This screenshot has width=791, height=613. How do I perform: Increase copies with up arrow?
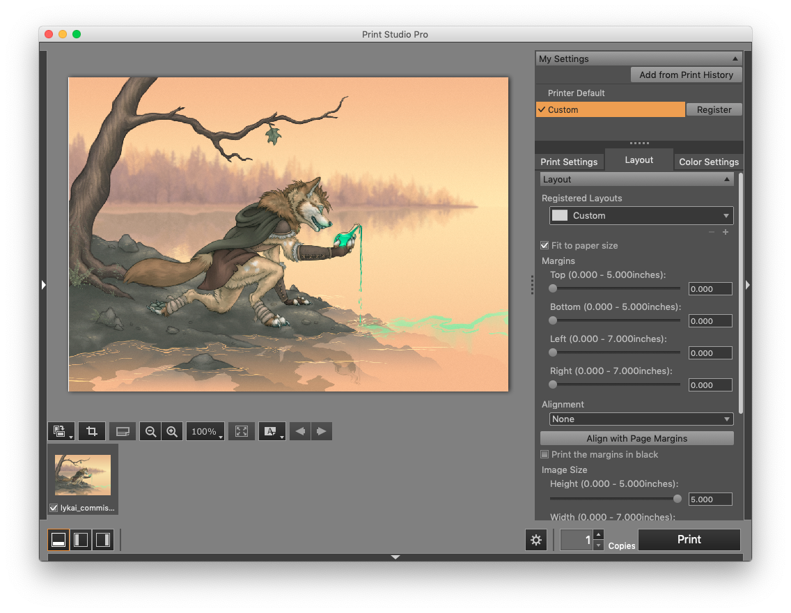[x=598, y=534]
